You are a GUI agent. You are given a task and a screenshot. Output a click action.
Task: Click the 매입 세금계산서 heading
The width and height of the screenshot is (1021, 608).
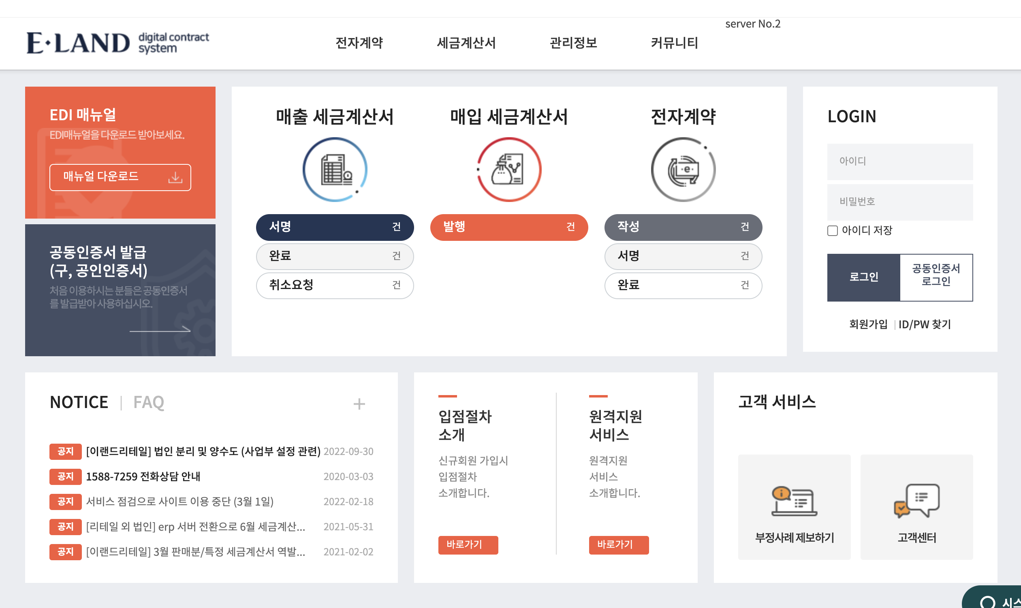coord(509,117)
